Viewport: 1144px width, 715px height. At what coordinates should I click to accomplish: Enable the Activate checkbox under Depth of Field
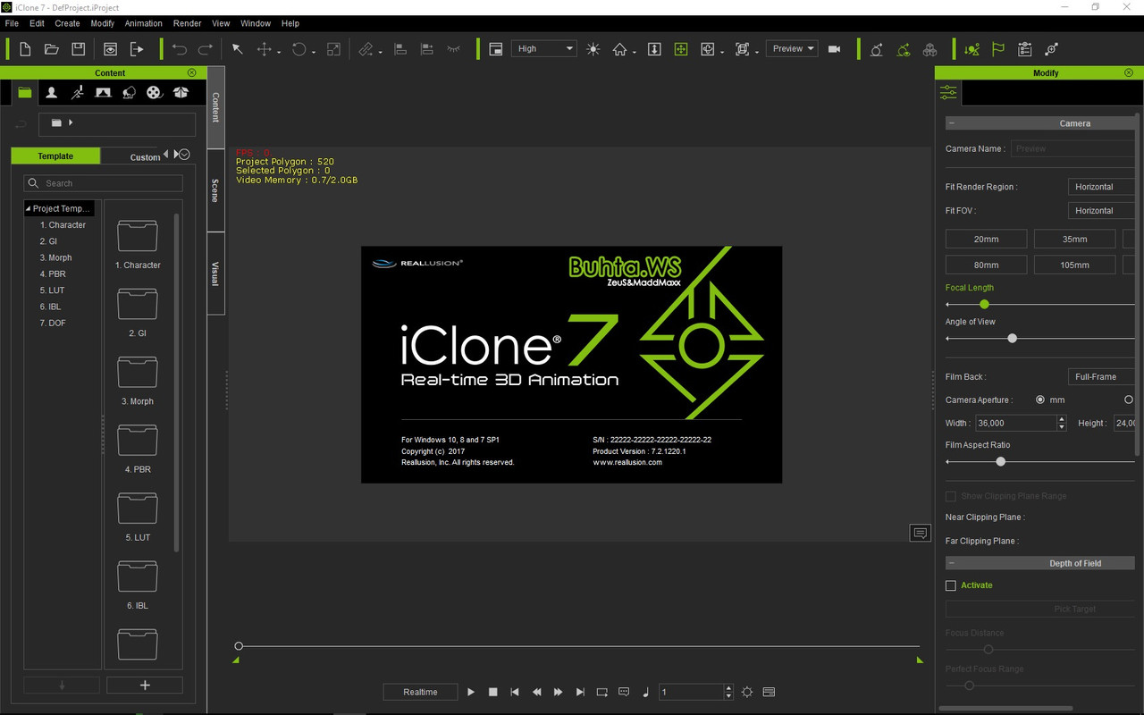click(x=951, y=585)
